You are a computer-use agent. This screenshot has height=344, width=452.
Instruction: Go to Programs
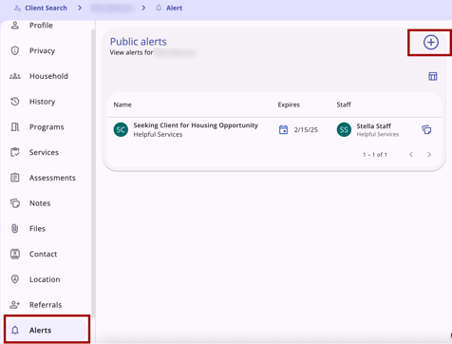(x=46, y=127)
